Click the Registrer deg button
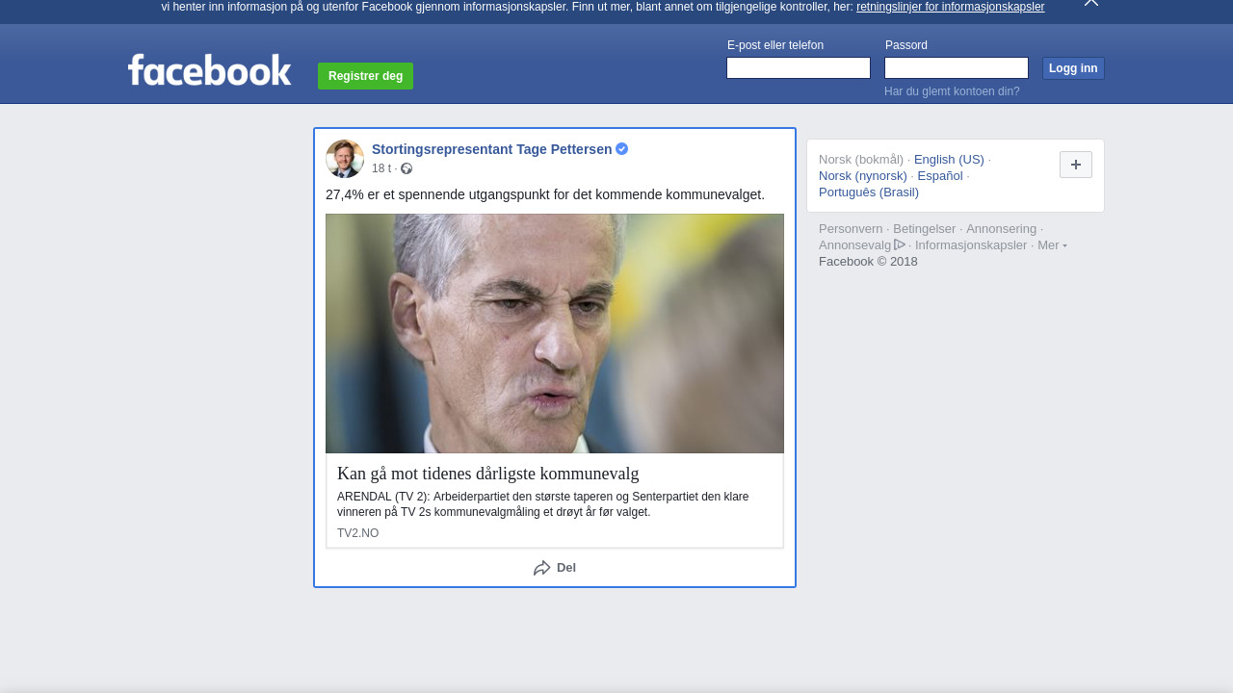The width and height of the screenshot is (1233, 693). pyautogui.click(x=365, y=76)
